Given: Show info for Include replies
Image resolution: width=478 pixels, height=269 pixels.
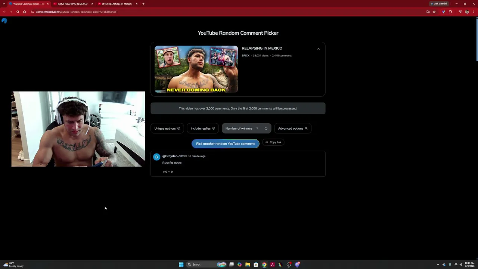Looking at the screenshot, I should [214, 129].
